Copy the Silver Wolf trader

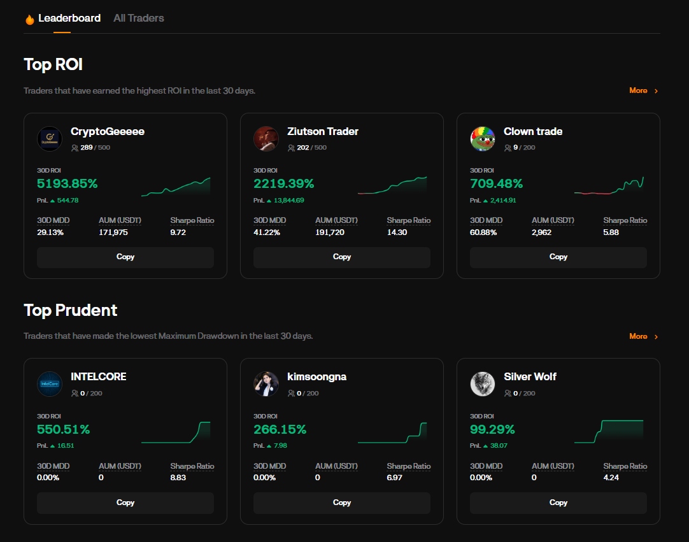[558, 503]
